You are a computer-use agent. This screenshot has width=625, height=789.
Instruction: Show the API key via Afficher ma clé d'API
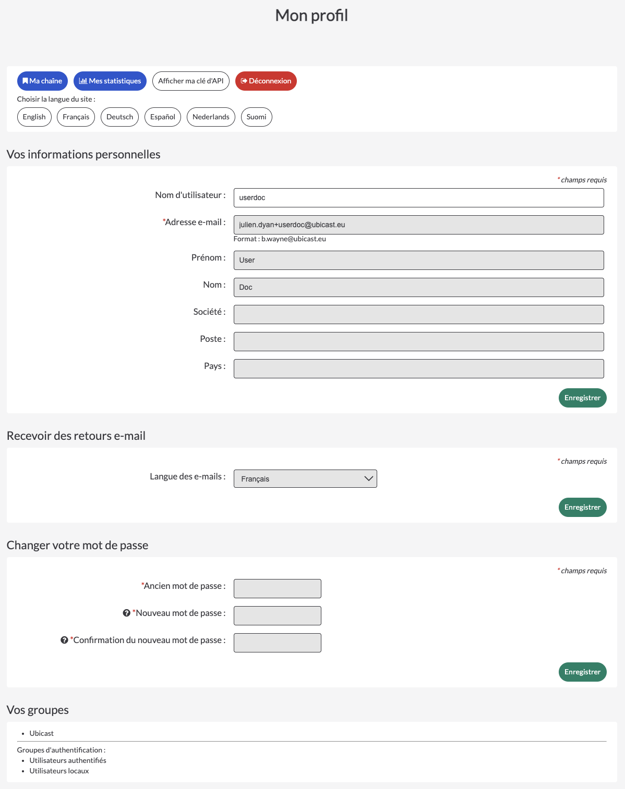point(191,81)
